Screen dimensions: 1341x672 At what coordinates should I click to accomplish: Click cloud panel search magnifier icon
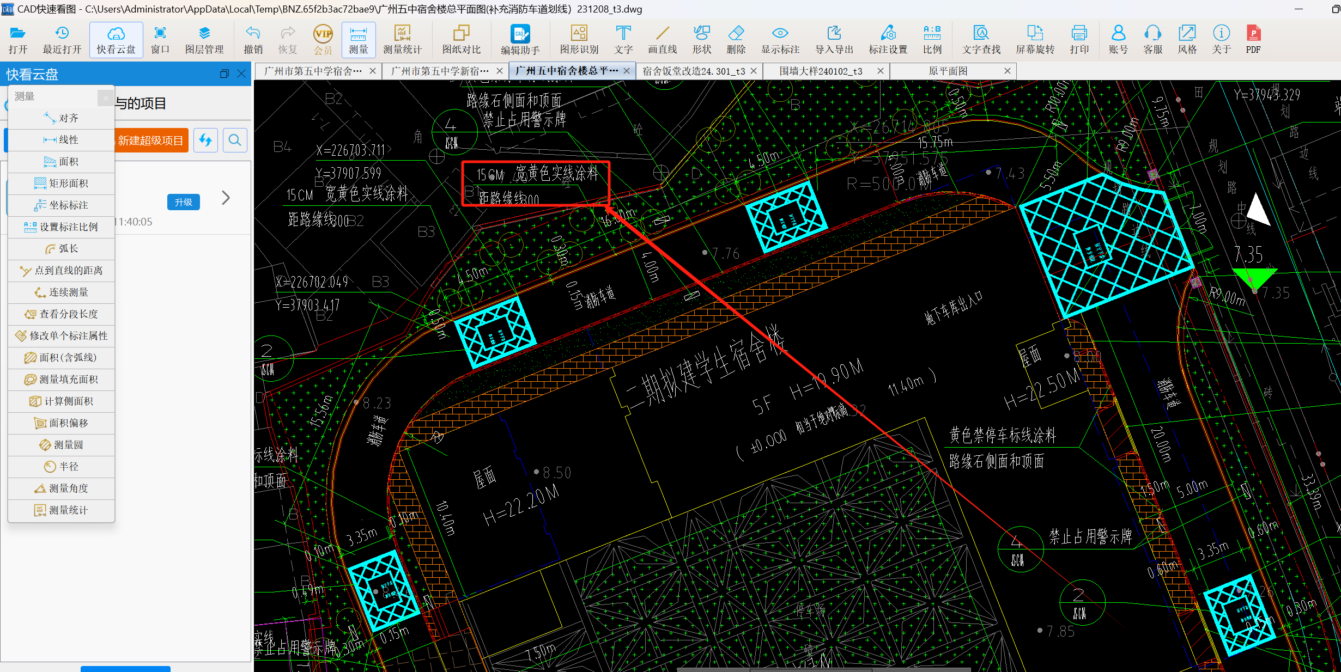click(x=235, y=140)
